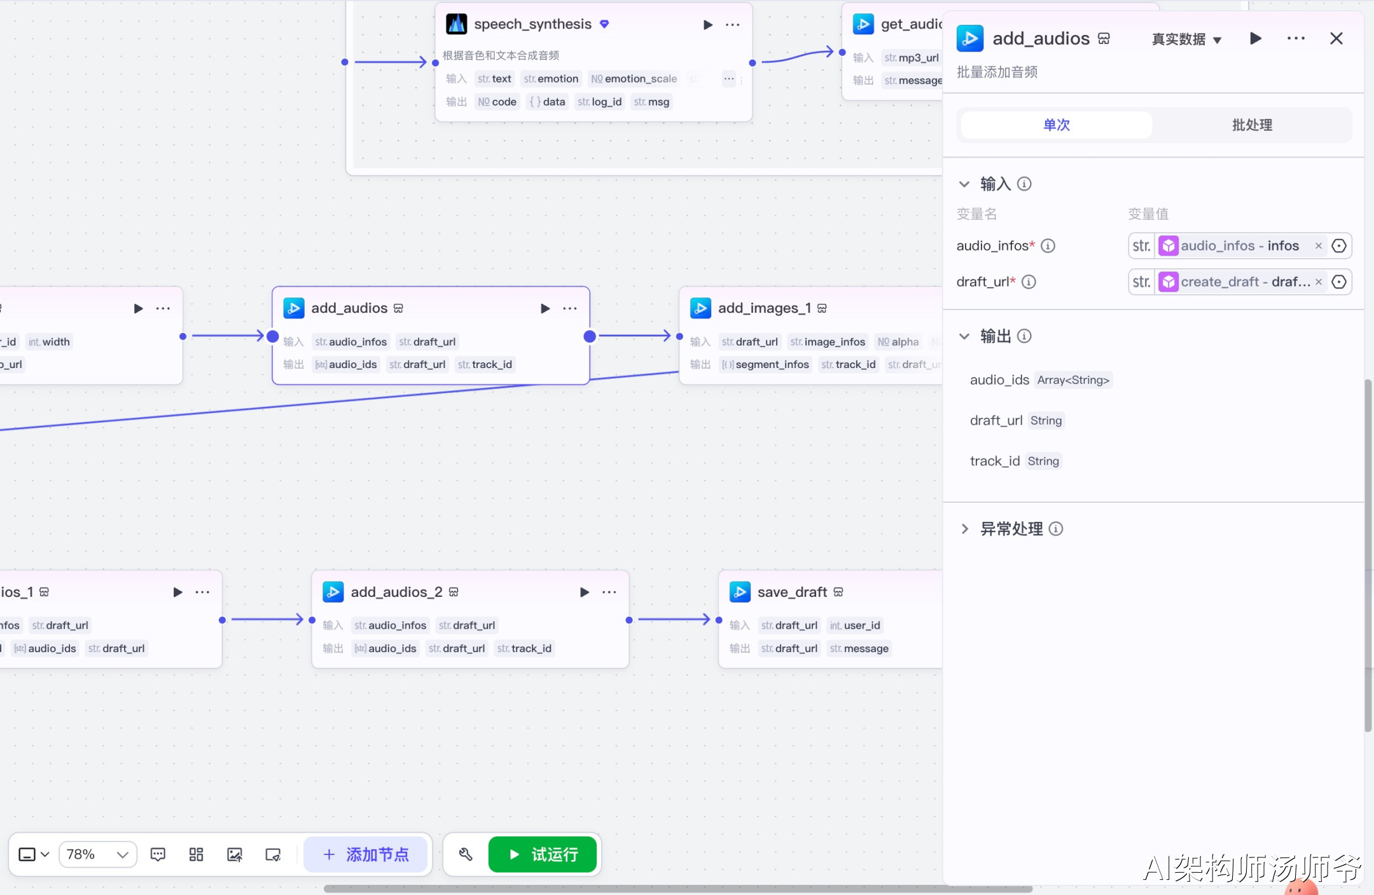Viewport: 1374px width, 895px height.
Task: Click the grid layout icon in bottom toolbar
Action: (196, 854)
